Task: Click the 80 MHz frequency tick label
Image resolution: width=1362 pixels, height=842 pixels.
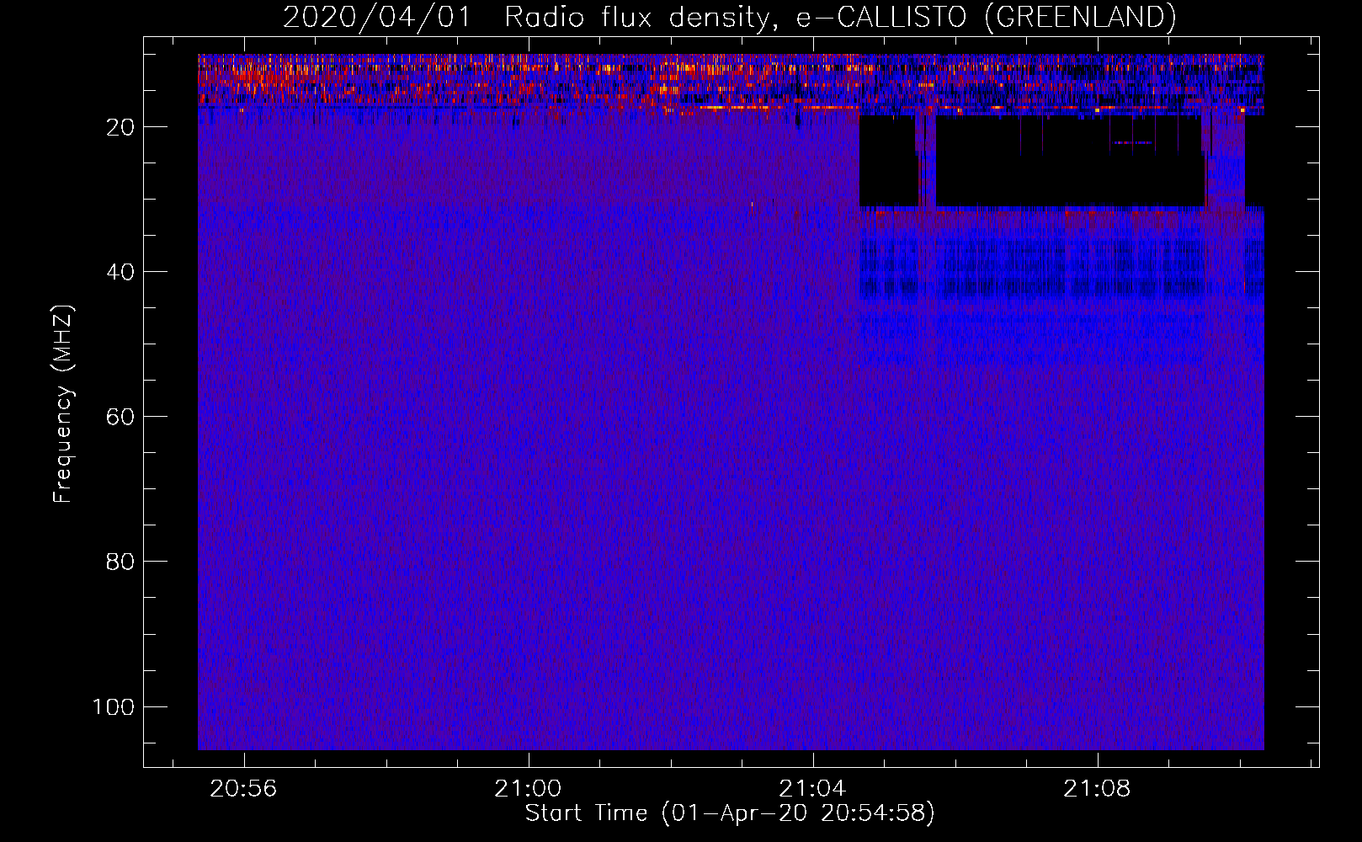Action: tap(120, 562)
